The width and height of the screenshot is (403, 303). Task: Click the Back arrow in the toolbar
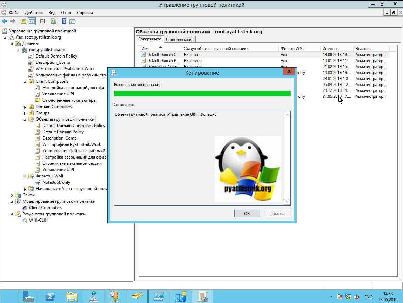tap(5, 21)
